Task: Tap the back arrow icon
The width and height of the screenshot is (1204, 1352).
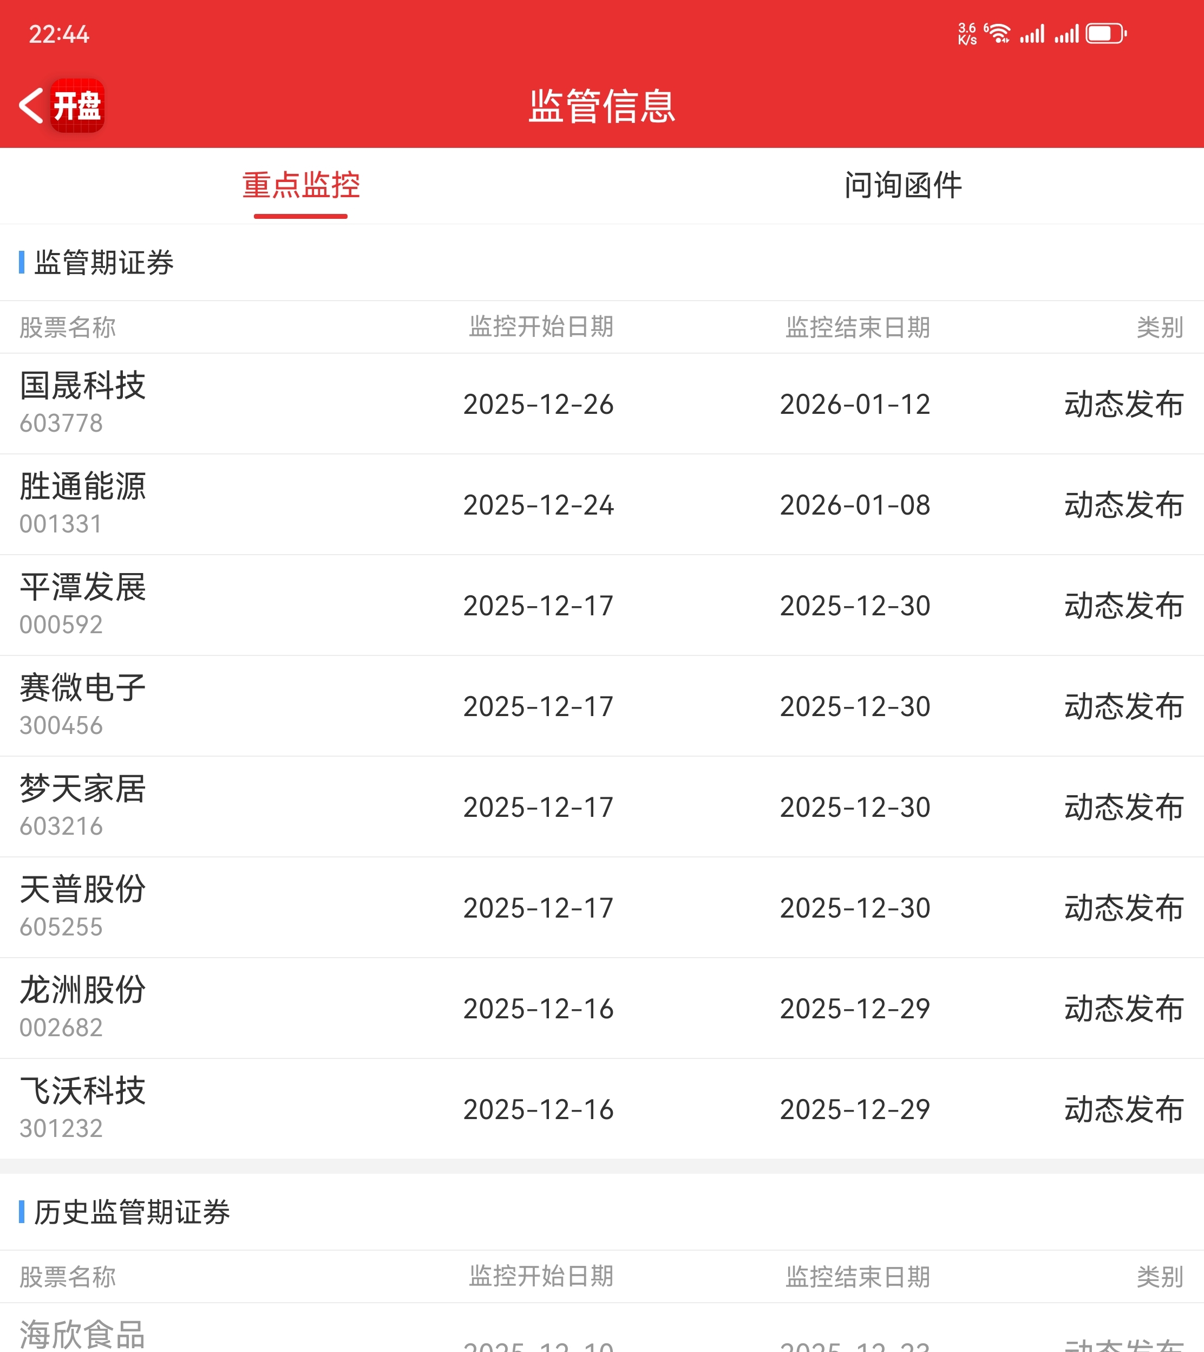Action: 30,106
